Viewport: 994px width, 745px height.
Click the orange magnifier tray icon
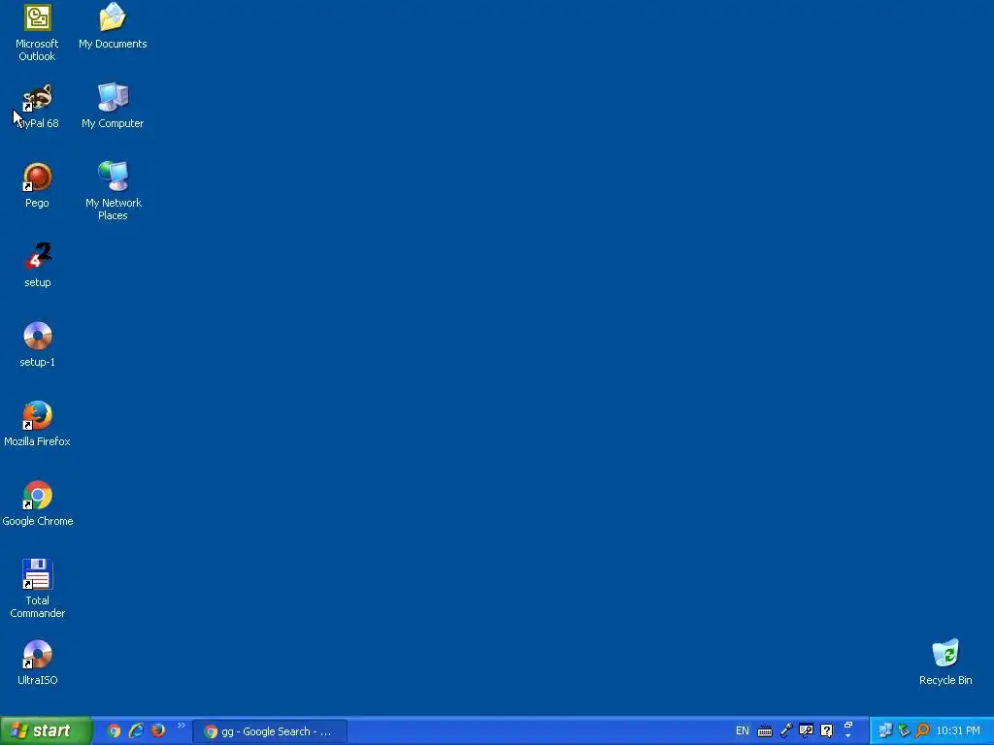coord(923,731)
